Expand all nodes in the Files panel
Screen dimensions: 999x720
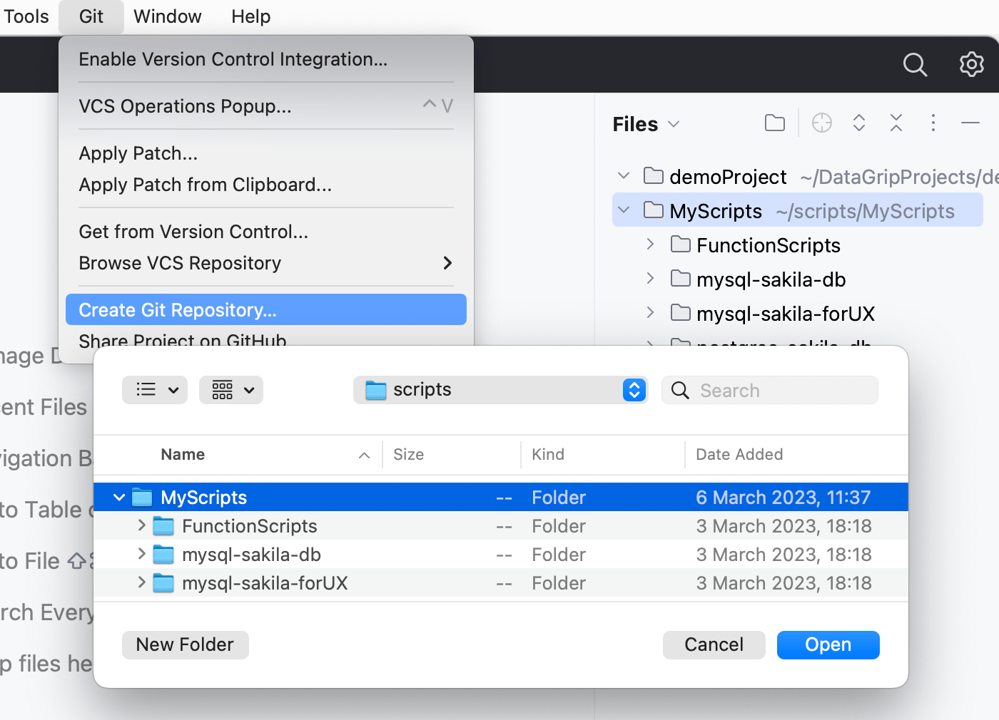(x=858, y=123)
